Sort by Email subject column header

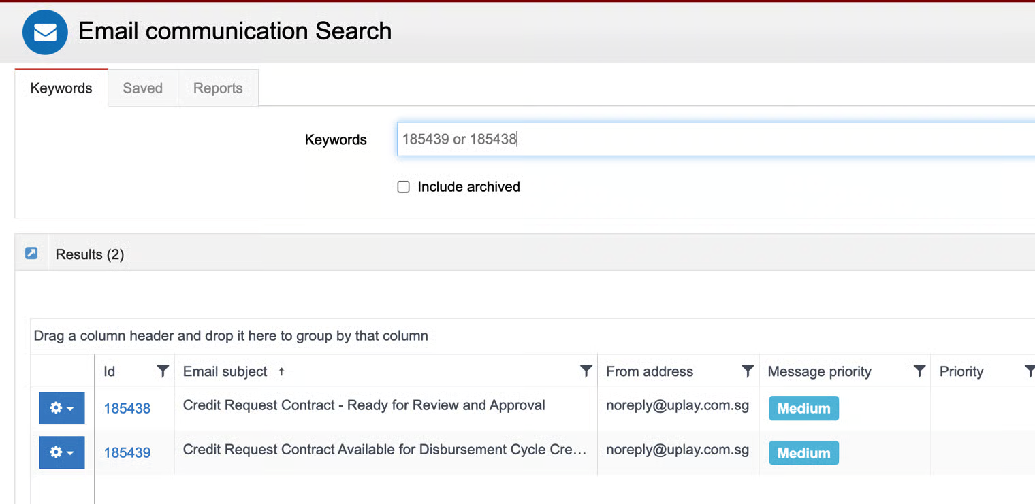225,371
